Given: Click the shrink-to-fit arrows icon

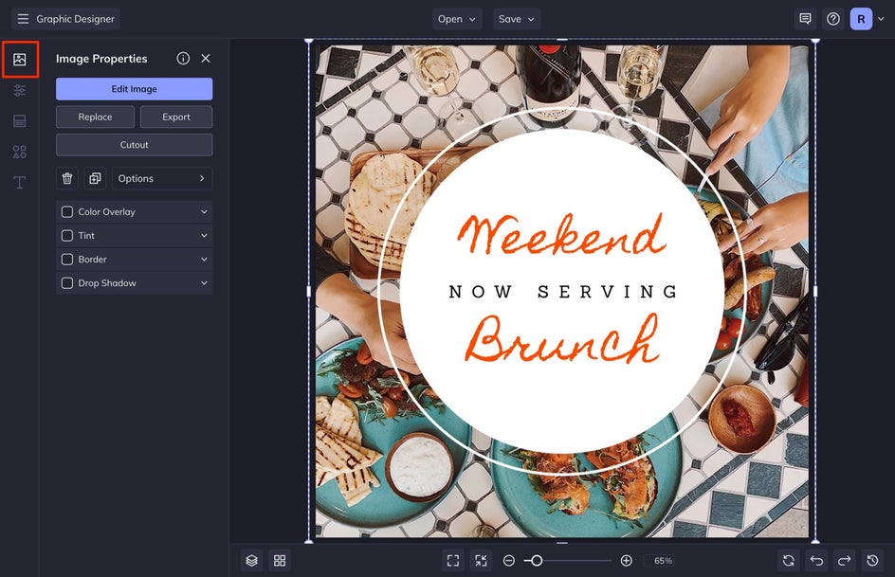Looking at the screenshot, I should [482, 561].
